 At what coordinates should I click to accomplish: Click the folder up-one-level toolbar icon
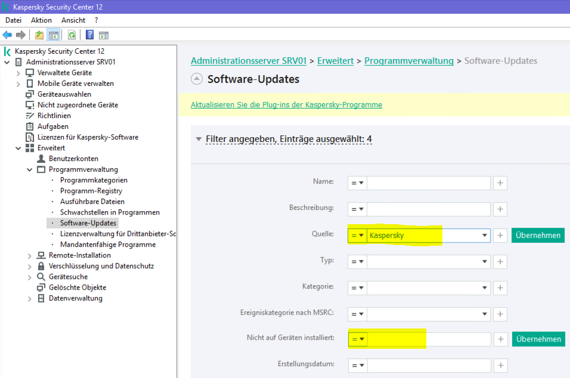click(39, 35)
